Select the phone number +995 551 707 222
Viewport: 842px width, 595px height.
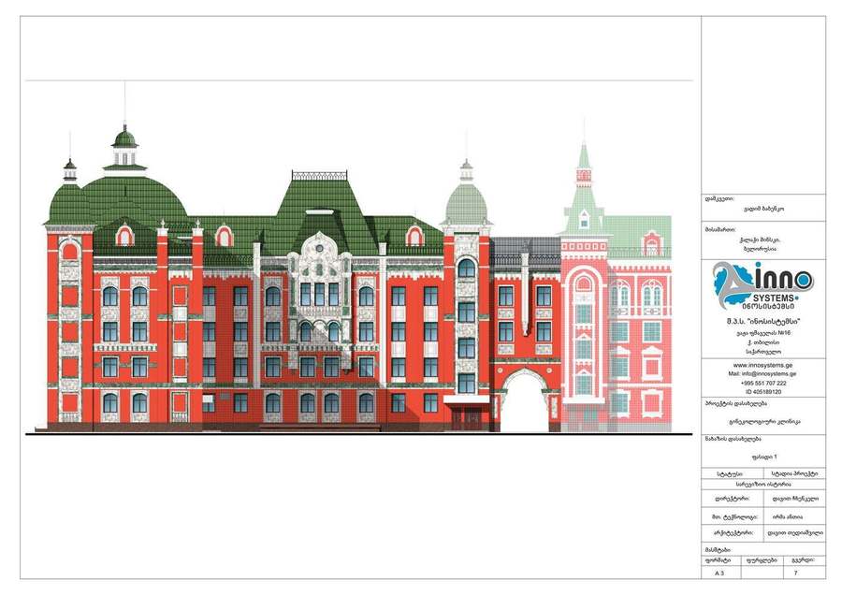tap(763, 384)
